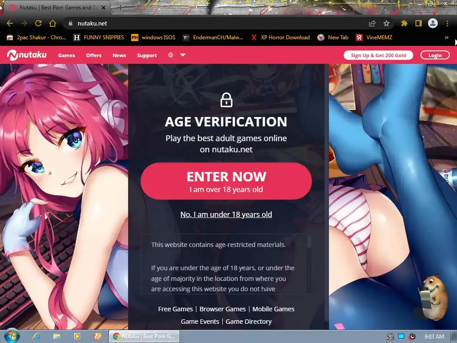Click the padlock icon in address bar
Viewport: 457px width, 343px height.
click(x=70, y=23)
